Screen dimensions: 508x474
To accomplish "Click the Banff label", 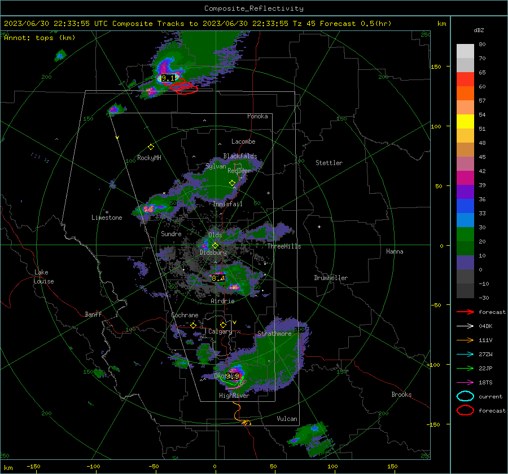I will (x=93, y=314).
